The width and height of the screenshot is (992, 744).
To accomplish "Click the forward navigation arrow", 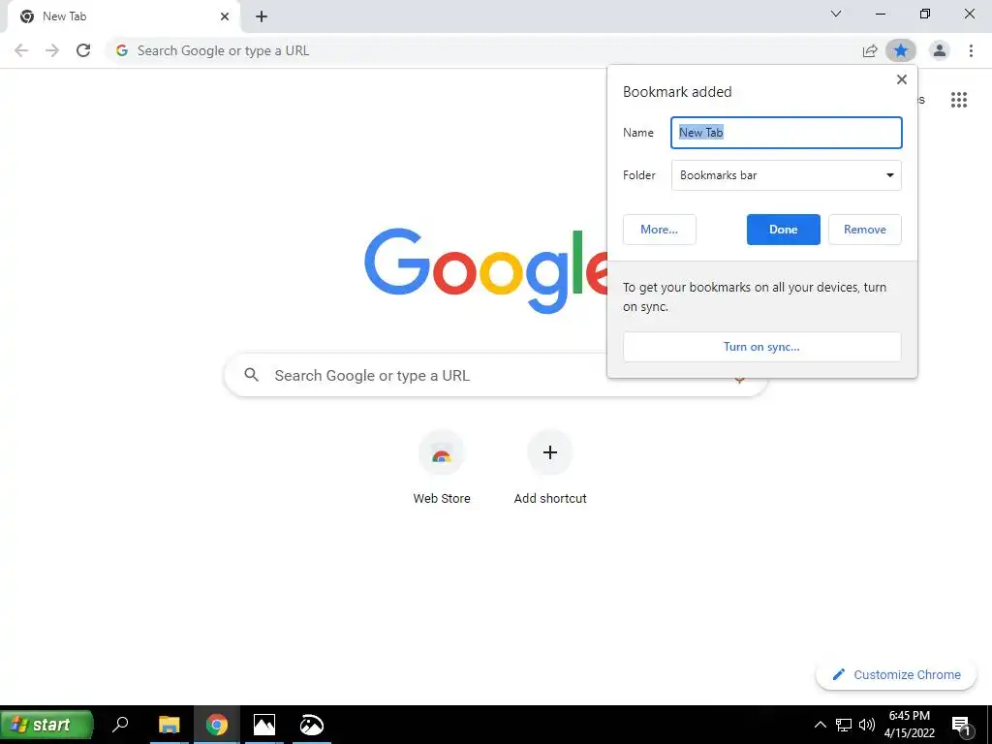I will pyautogui.click(x=52, y=50).
